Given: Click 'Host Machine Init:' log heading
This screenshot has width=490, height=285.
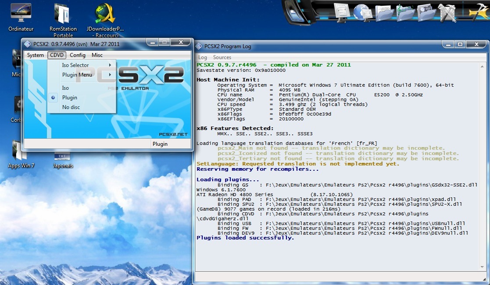Looking at the screenshot, I should point(228,80).
